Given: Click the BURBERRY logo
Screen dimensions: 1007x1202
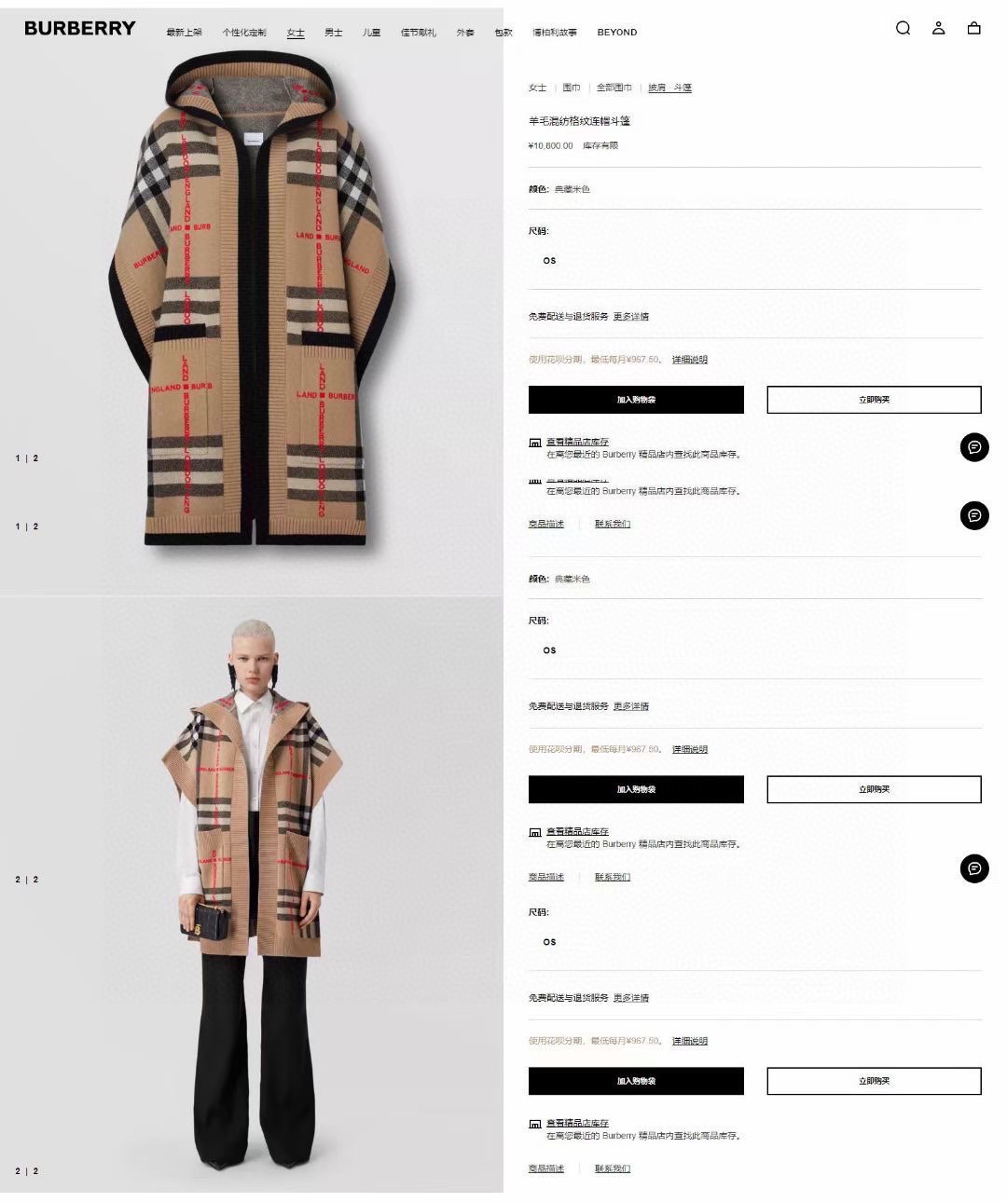Looking at the screenshot, I should [x=80, y=28].
